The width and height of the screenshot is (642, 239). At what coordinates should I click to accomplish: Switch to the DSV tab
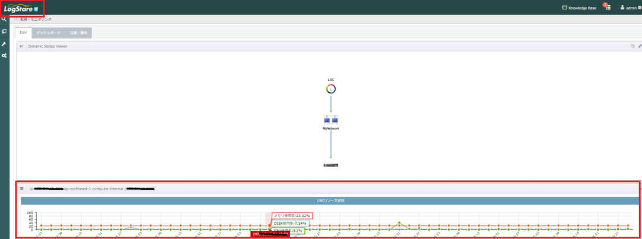pos(23,33)
